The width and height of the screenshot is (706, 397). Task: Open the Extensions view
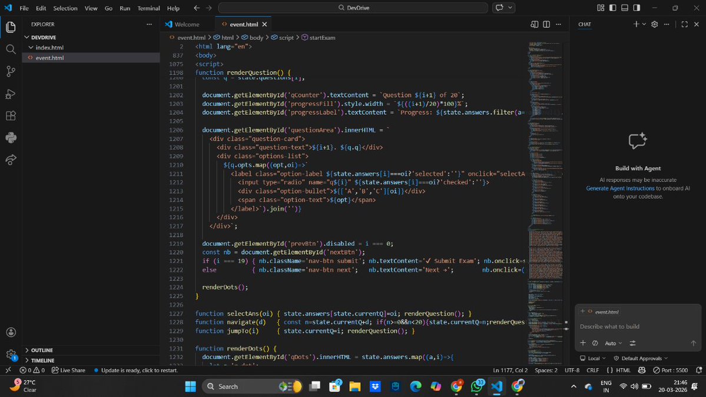pyautogui.click(x=11, y=115)
